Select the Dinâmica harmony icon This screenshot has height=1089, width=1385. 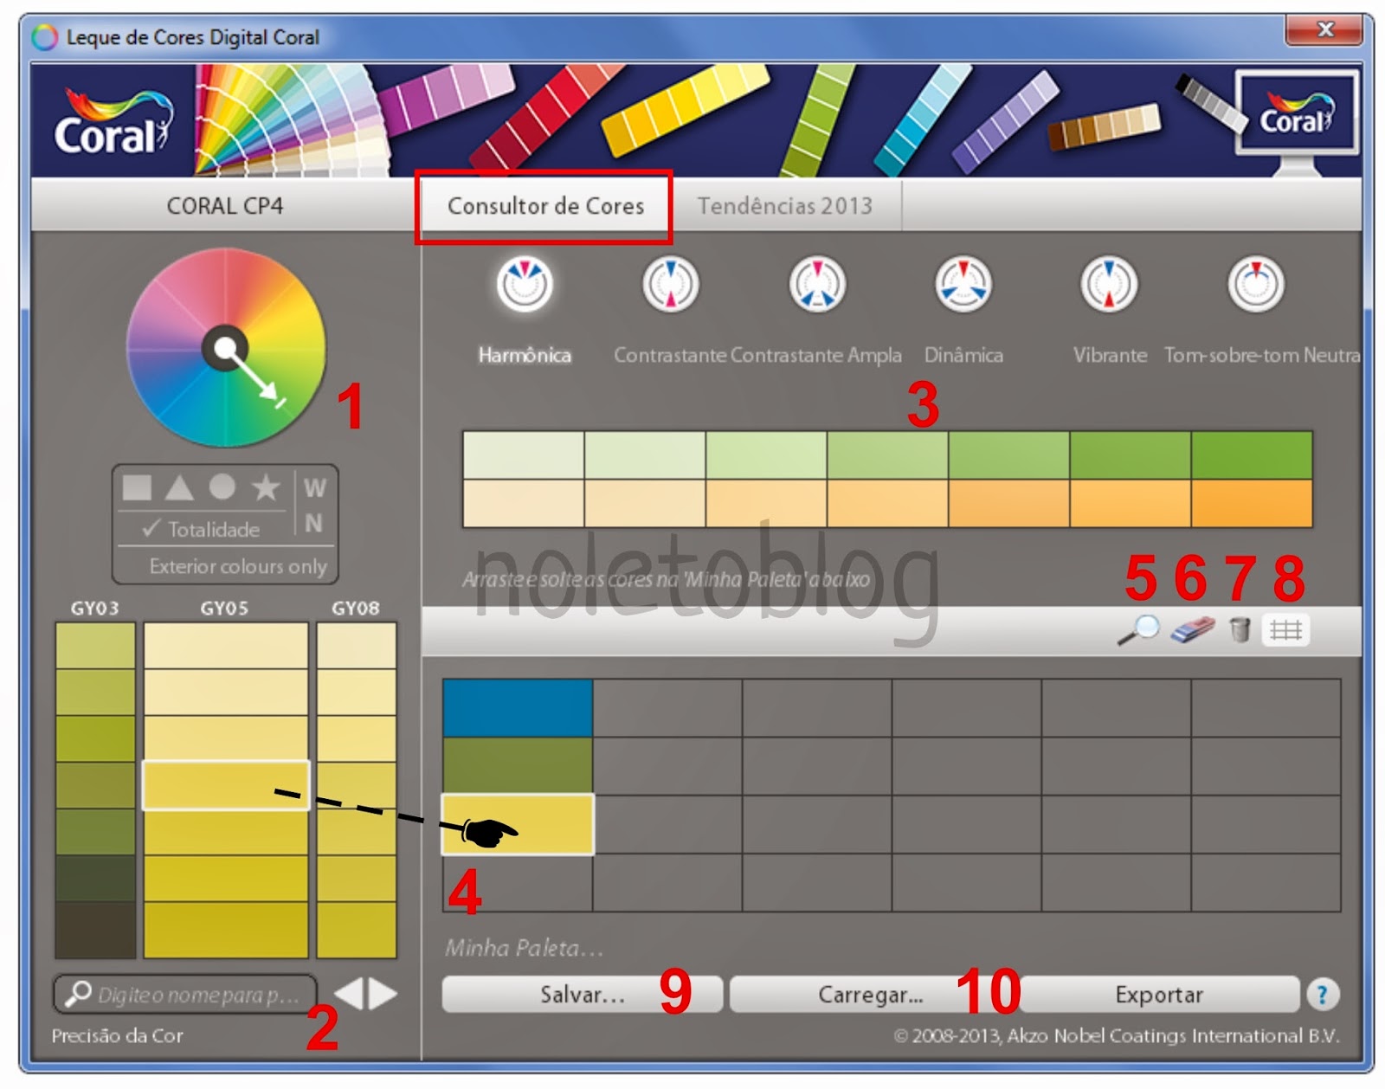tap(963, 283)
